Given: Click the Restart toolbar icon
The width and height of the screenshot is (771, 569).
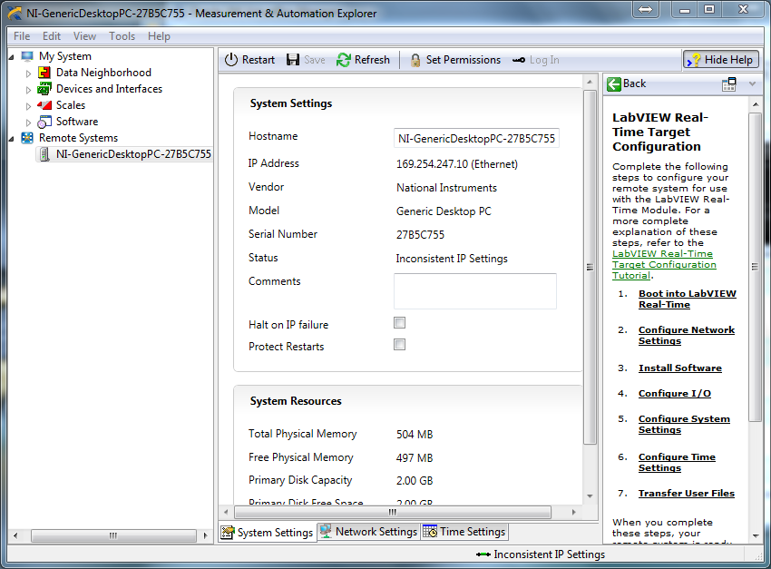Looking at the screenshot, I should tap(230, 60).
